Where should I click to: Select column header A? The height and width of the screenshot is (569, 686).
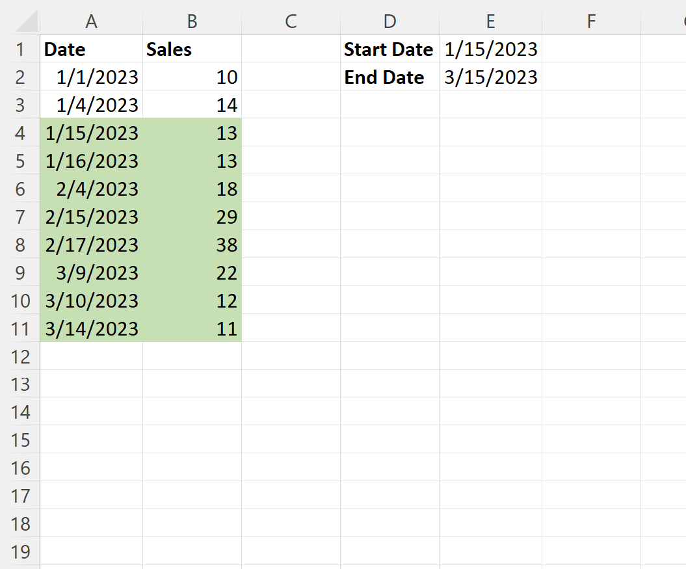(91, 21)
